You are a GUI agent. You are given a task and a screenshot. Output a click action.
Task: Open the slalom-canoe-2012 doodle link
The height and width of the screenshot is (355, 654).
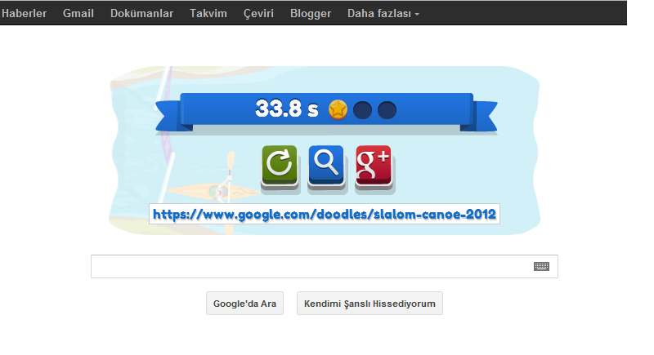click(x=325, y=214)
